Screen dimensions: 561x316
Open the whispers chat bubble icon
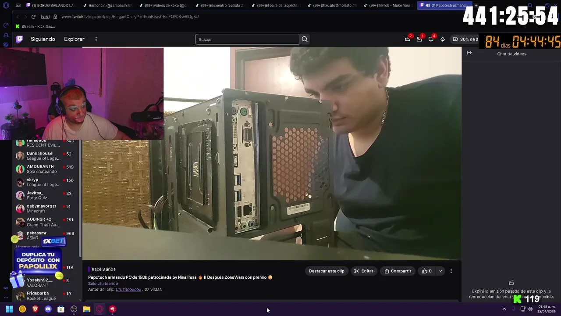[431, 39]
